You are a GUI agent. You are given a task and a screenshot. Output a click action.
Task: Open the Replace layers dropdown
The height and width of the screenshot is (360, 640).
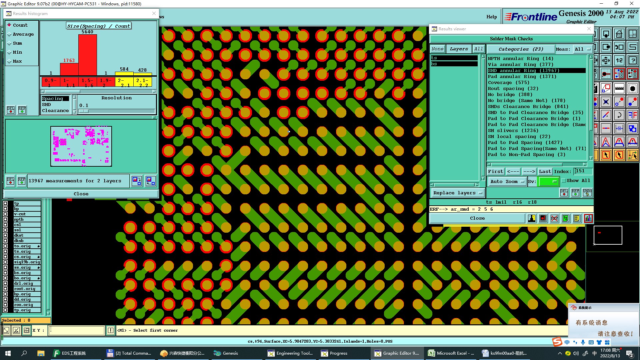click(457, 193)
